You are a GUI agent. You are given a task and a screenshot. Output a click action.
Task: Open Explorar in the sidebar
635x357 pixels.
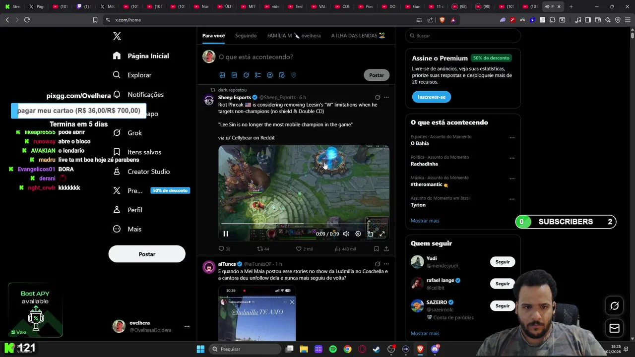coord(132,75)
